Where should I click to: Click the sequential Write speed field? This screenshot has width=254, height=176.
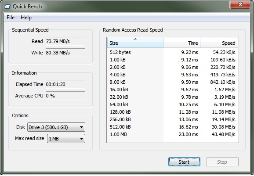click(65, 53)
